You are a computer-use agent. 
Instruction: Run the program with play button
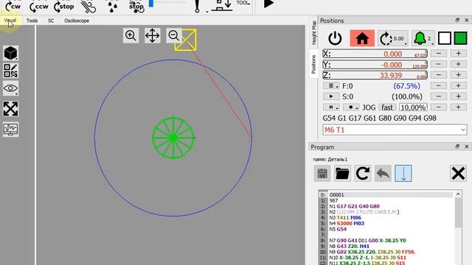pyautogui.click(x=268, y=4)
